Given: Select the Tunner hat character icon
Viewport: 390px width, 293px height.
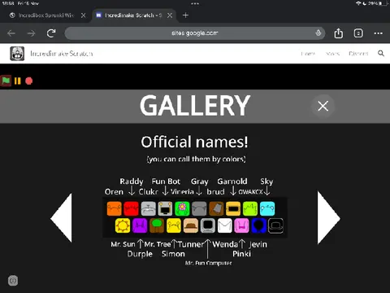Looking at the screenshot, I should pyautogui.click(x=191, y=225).
